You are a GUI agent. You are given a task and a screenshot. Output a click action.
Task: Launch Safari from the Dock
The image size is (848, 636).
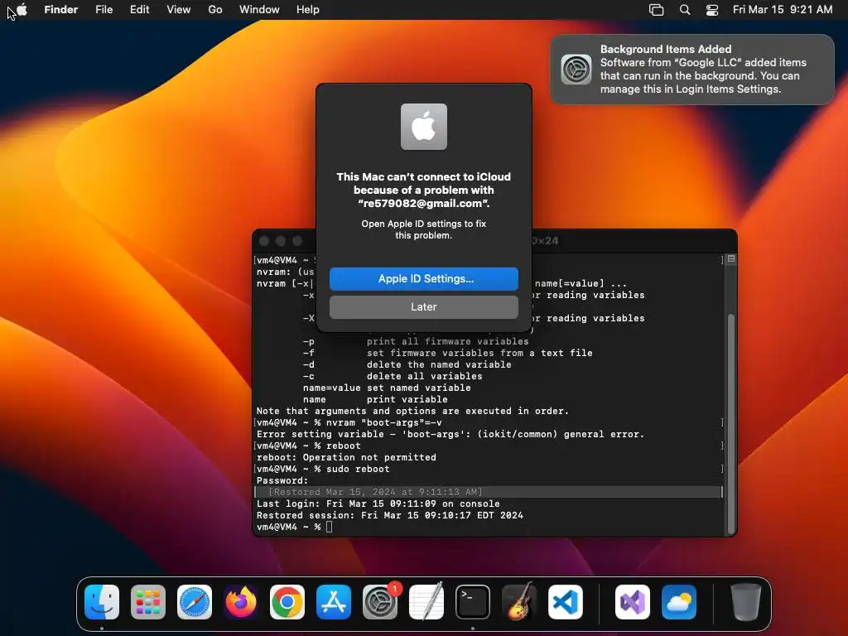coord(195,602)
